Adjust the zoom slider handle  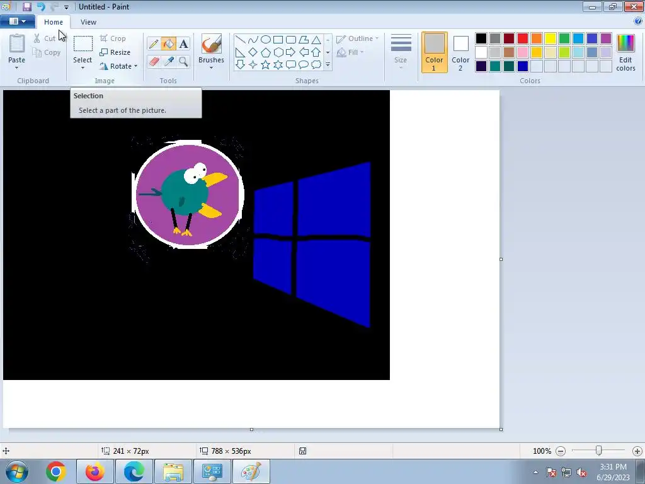(599, 451)
